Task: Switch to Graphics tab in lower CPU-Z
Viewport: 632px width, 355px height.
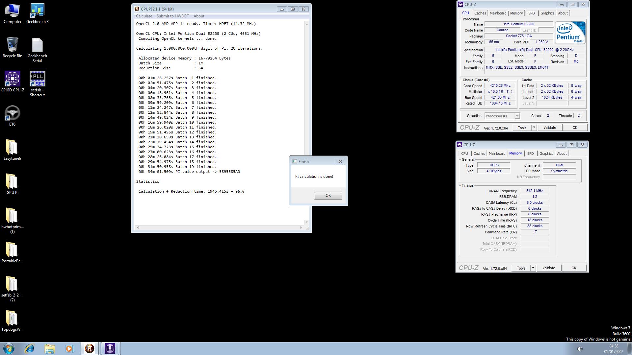Action: (x=546, y=154)
